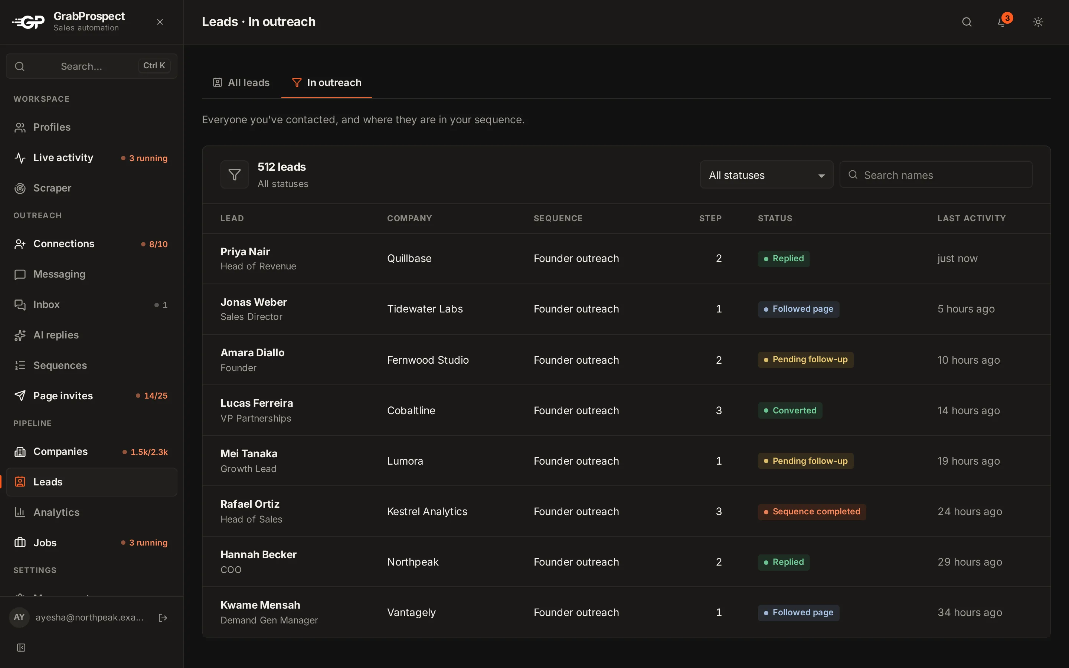Click Converted status for Lucas Ferreira

click(x=790, y=410)
